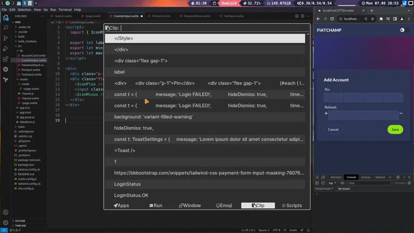Expand the node_modules folder
Image resolution: width=414 pixels, height=233 pixels.
coord(27,41)
